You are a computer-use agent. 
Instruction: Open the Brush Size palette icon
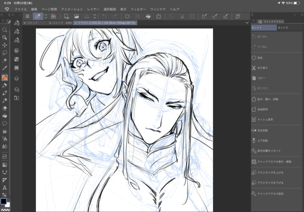[x=17, y=40]
